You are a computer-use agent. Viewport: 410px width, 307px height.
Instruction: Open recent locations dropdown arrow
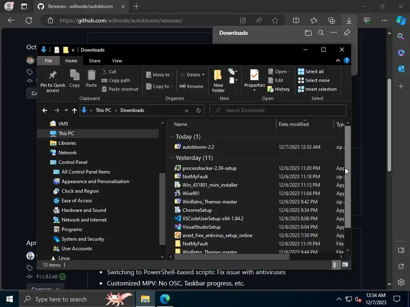pos(66,110)
